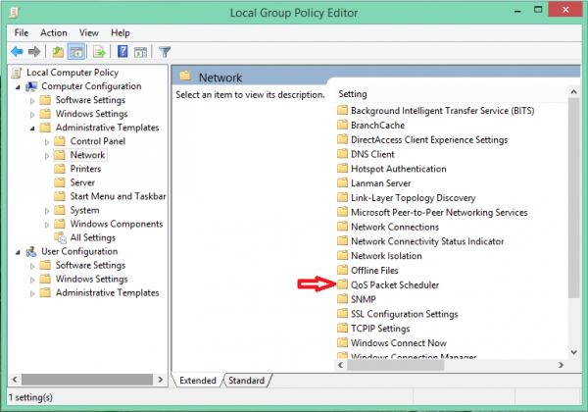Click tree pane horizontal scroll right arrow
Screen dimensions: 588x412
click(x=161, y=380)
